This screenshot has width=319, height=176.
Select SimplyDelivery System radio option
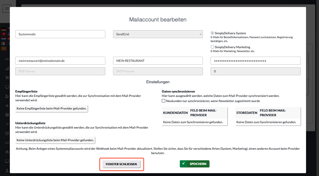pos(212,33)
